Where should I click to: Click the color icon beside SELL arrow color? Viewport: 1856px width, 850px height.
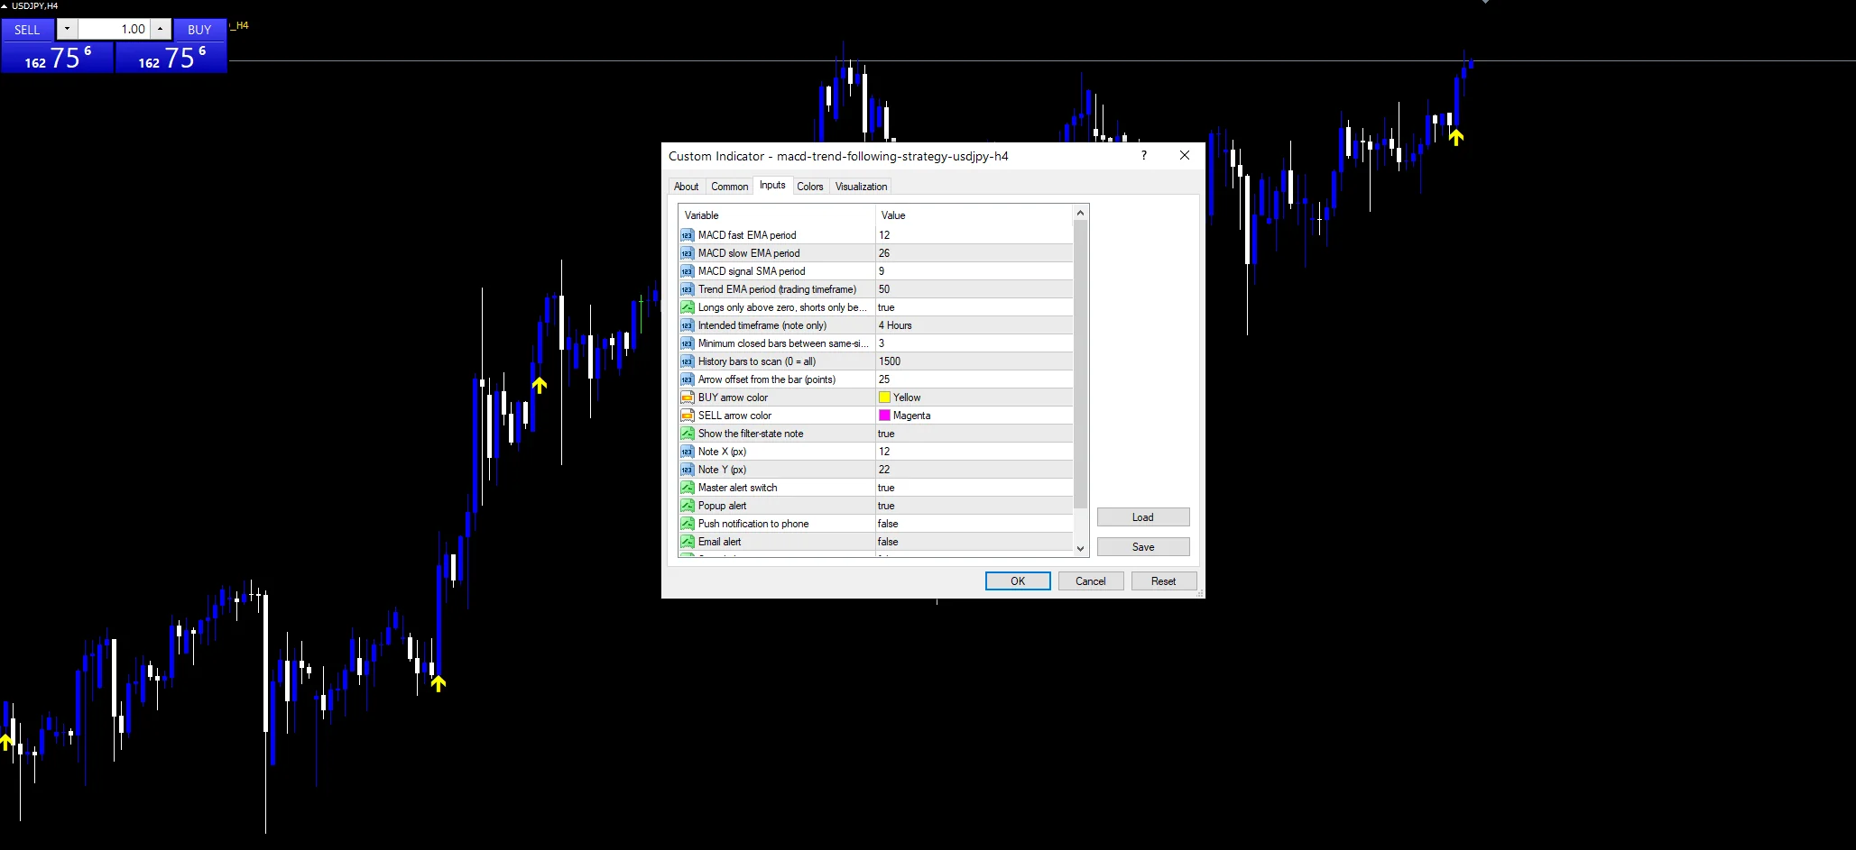(688, 416)
